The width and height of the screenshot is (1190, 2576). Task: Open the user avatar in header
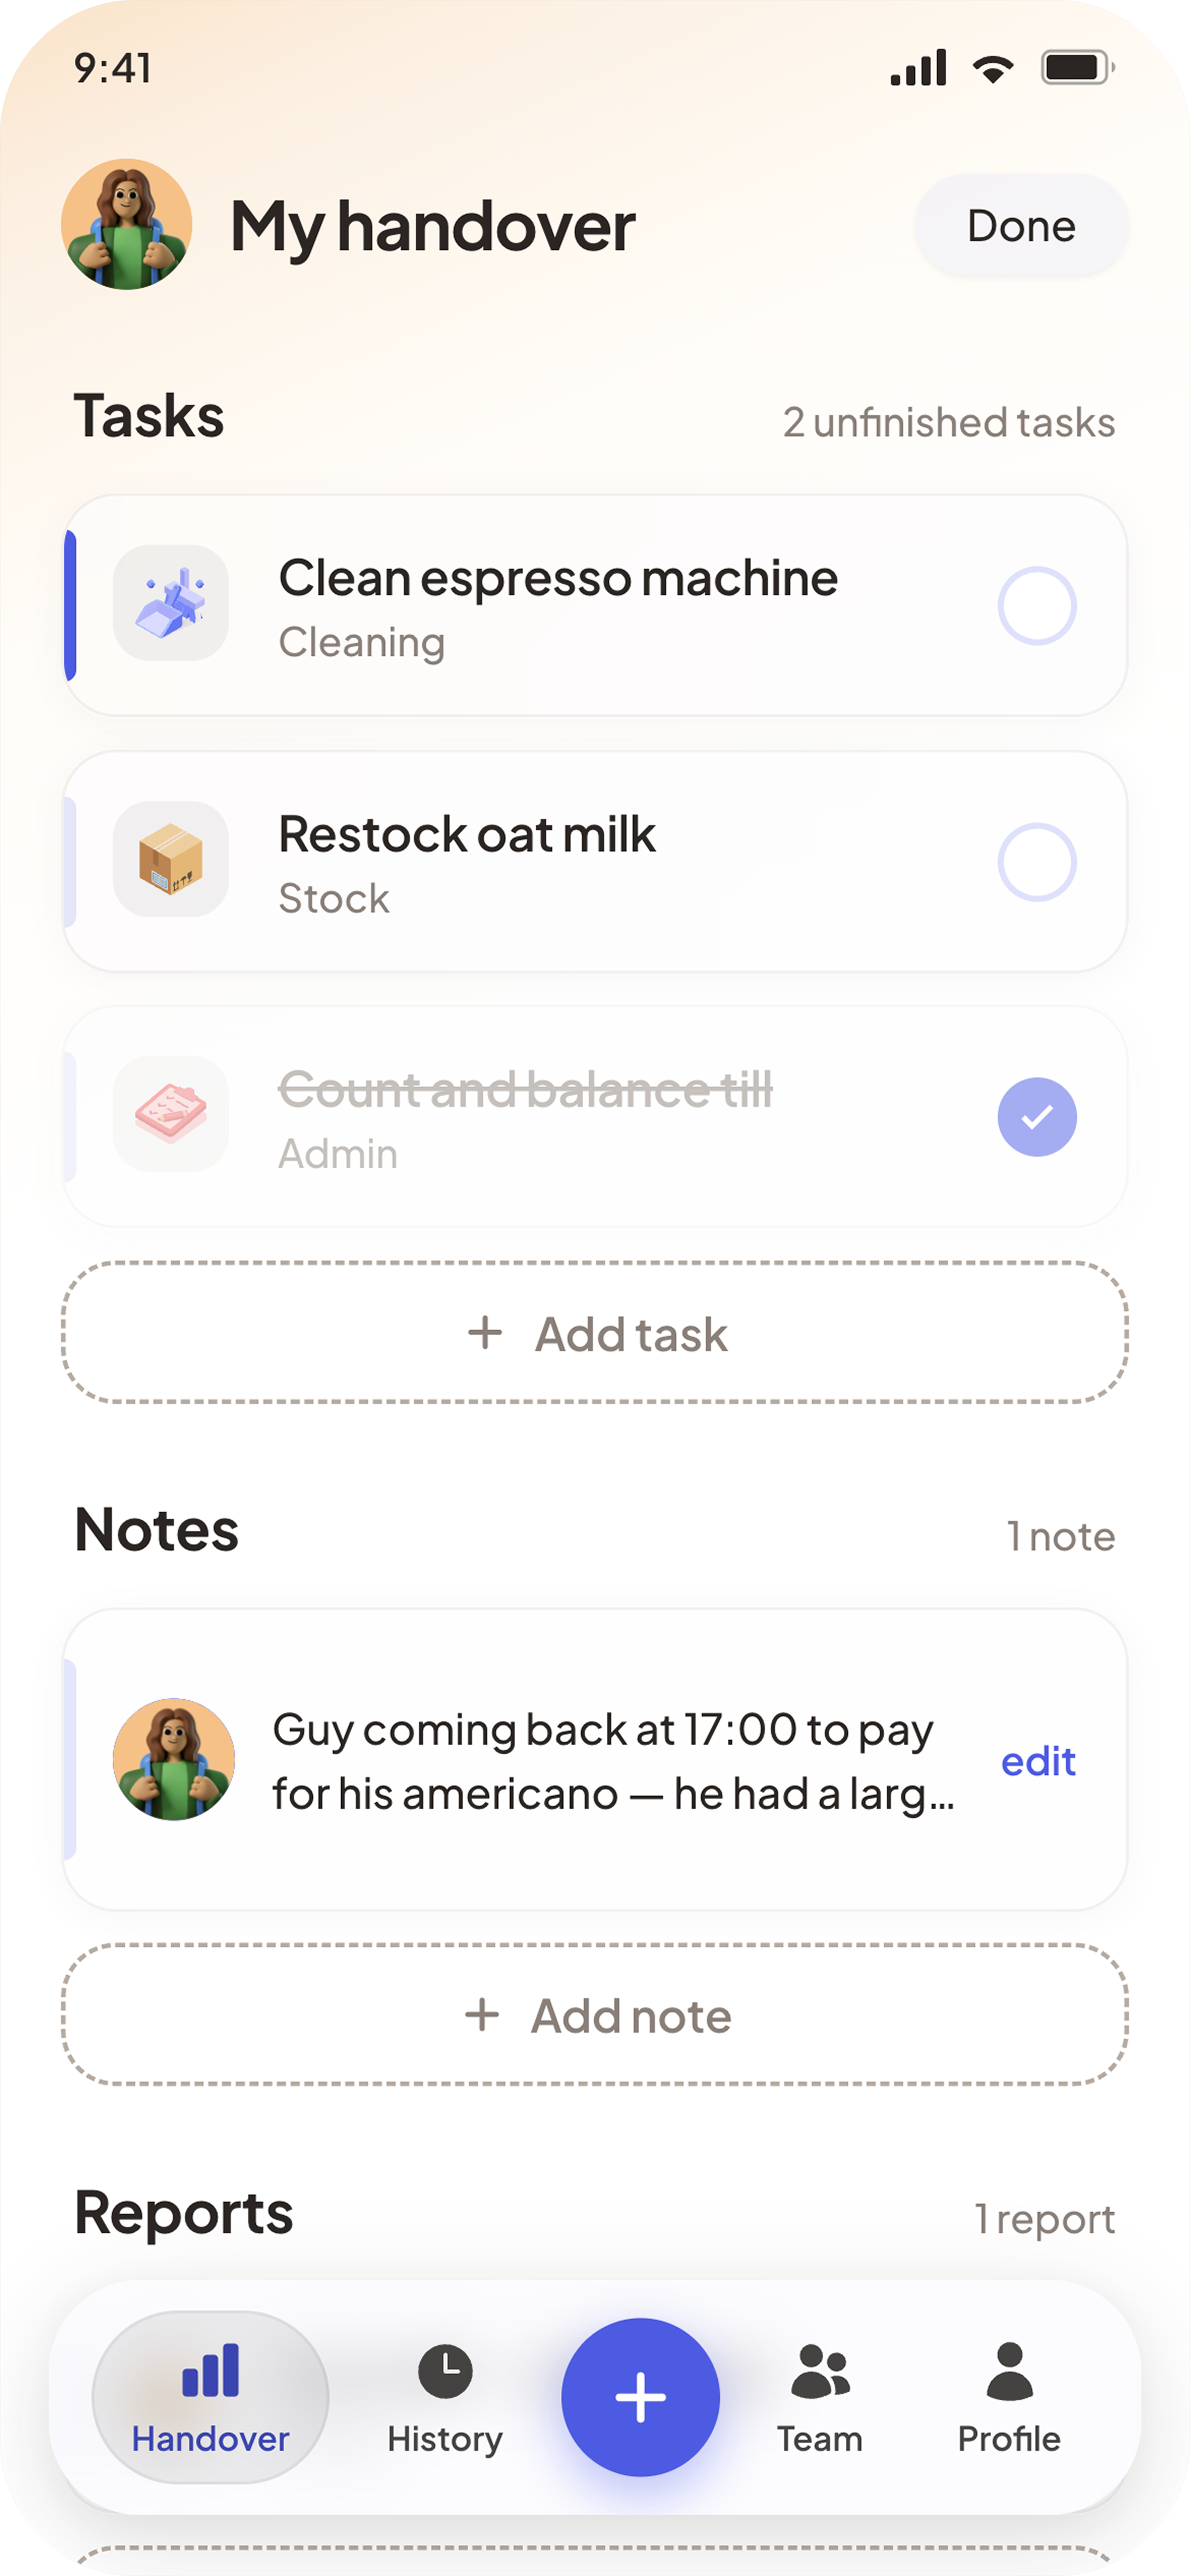[126, 224]
